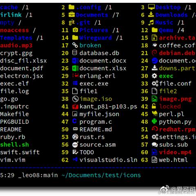Image resolution: width=196 pixels, height=196 pixels.
Task: Select the vim.vim entry
Action: pos(13,160)
